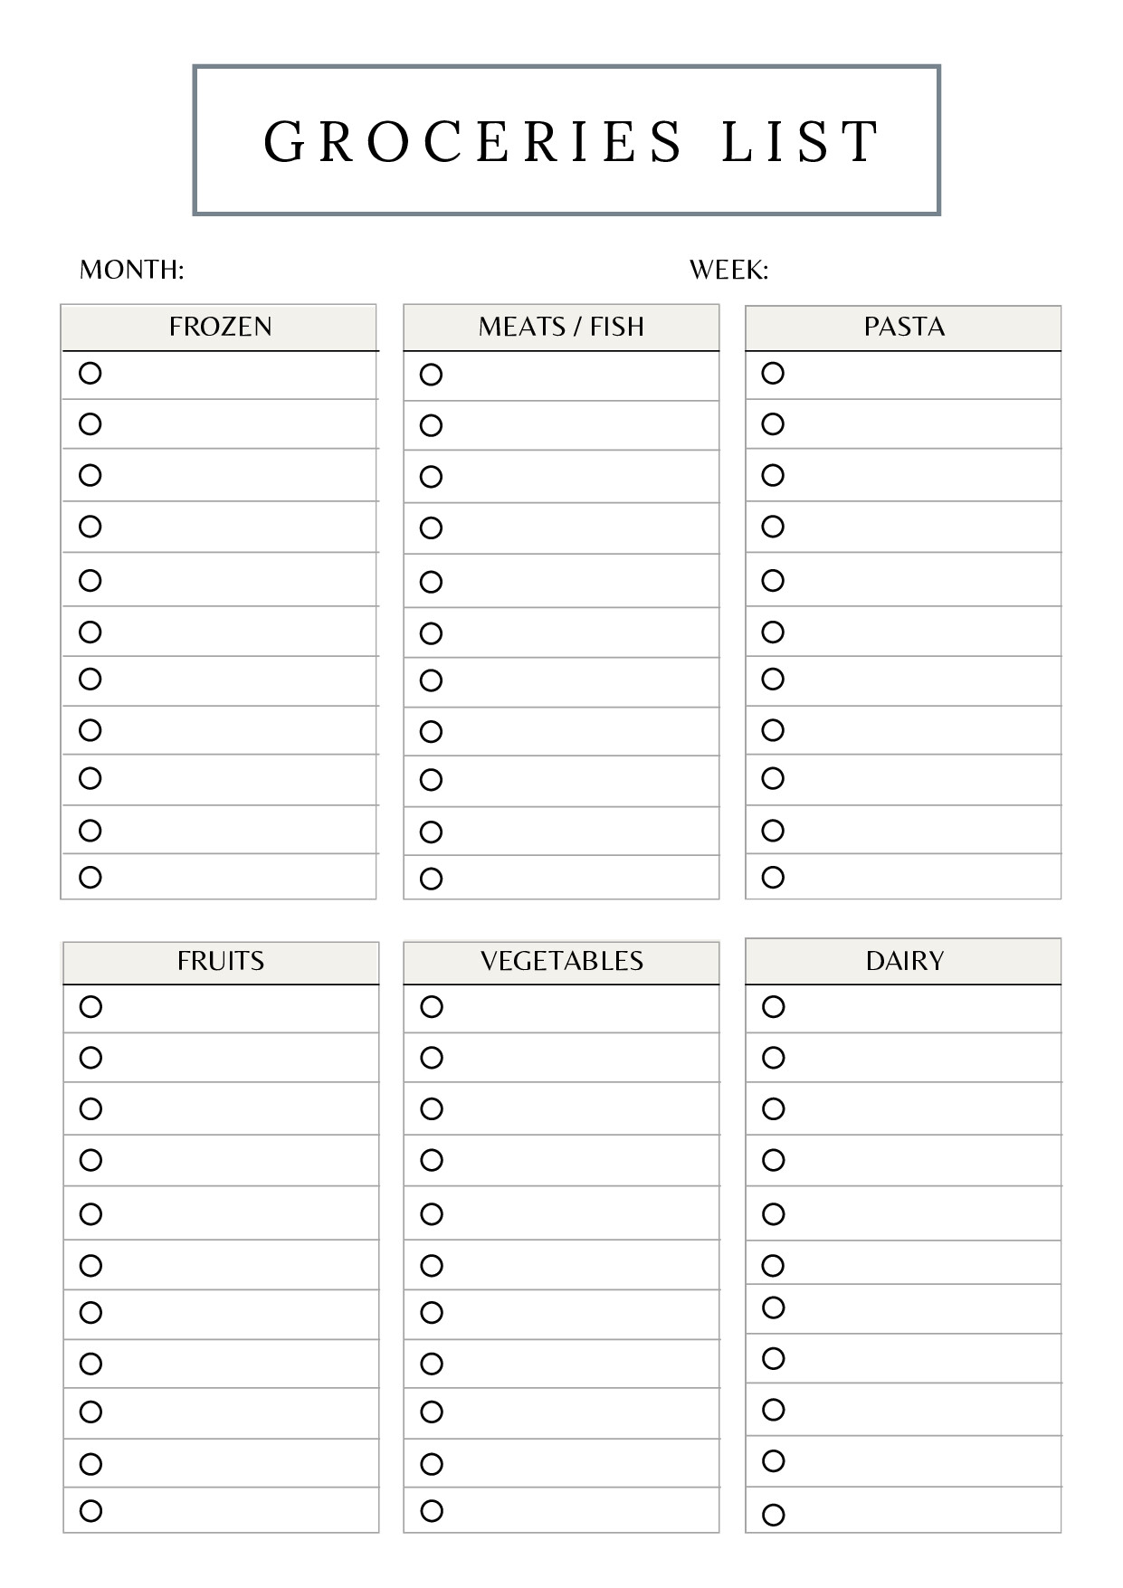Check the first circle under DAIRY

pos(774,1006)
